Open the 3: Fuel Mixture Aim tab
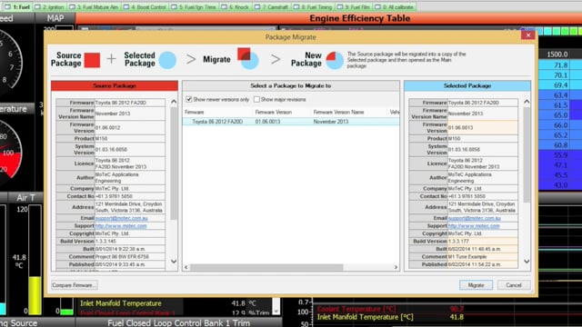Viewport: 582px width, 327px height. click(x=94, y=7)
